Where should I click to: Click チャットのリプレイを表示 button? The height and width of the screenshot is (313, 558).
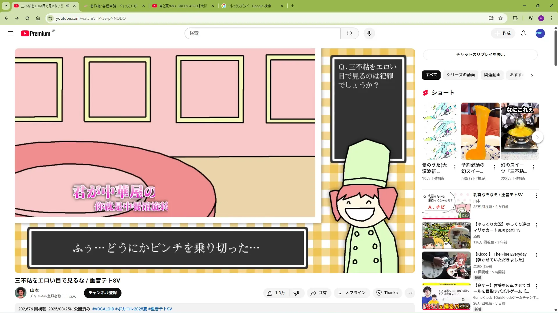pos(480,54)
